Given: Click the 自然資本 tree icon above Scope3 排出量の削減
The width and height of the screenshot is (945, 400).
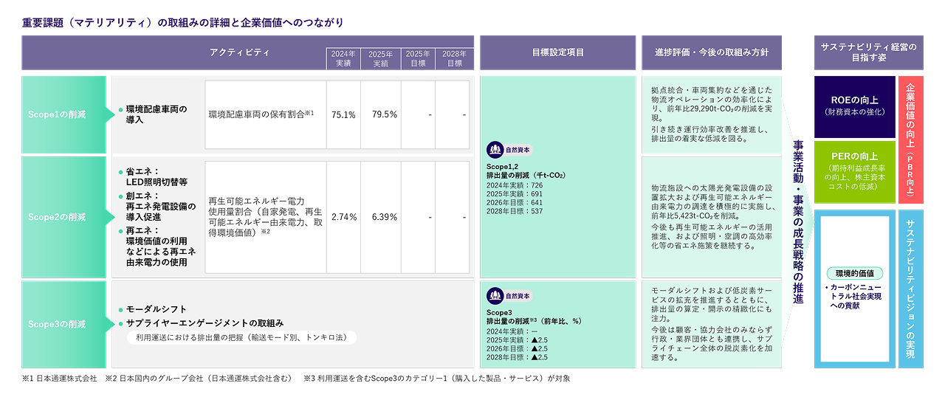Looking at the screenshot, I should click(495, 296).
